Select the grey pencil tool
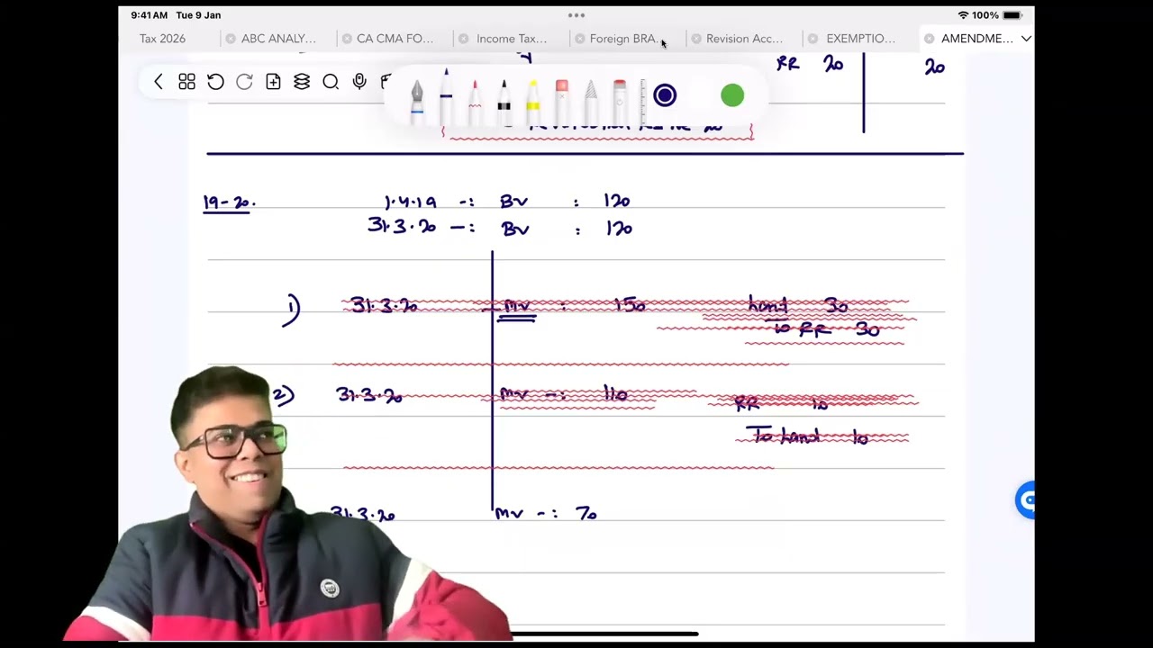1153x648 pixels. [x=590, y=101]
